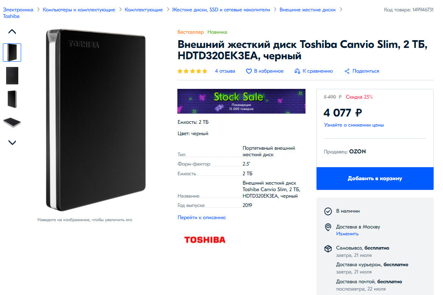Open Комплектующие breadcrumb link

tap(144, 10)
